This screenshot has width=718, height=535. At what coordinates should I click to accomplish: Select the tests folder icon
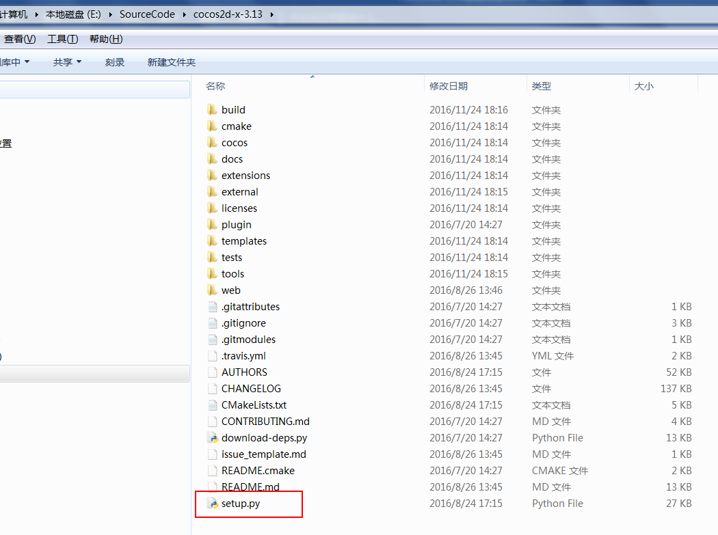212,257
